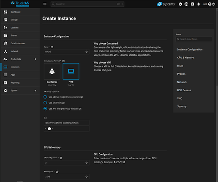Click the Search Input Fields box
The width and height of the screenshot is (218, 182).
(x=194, y=39)
